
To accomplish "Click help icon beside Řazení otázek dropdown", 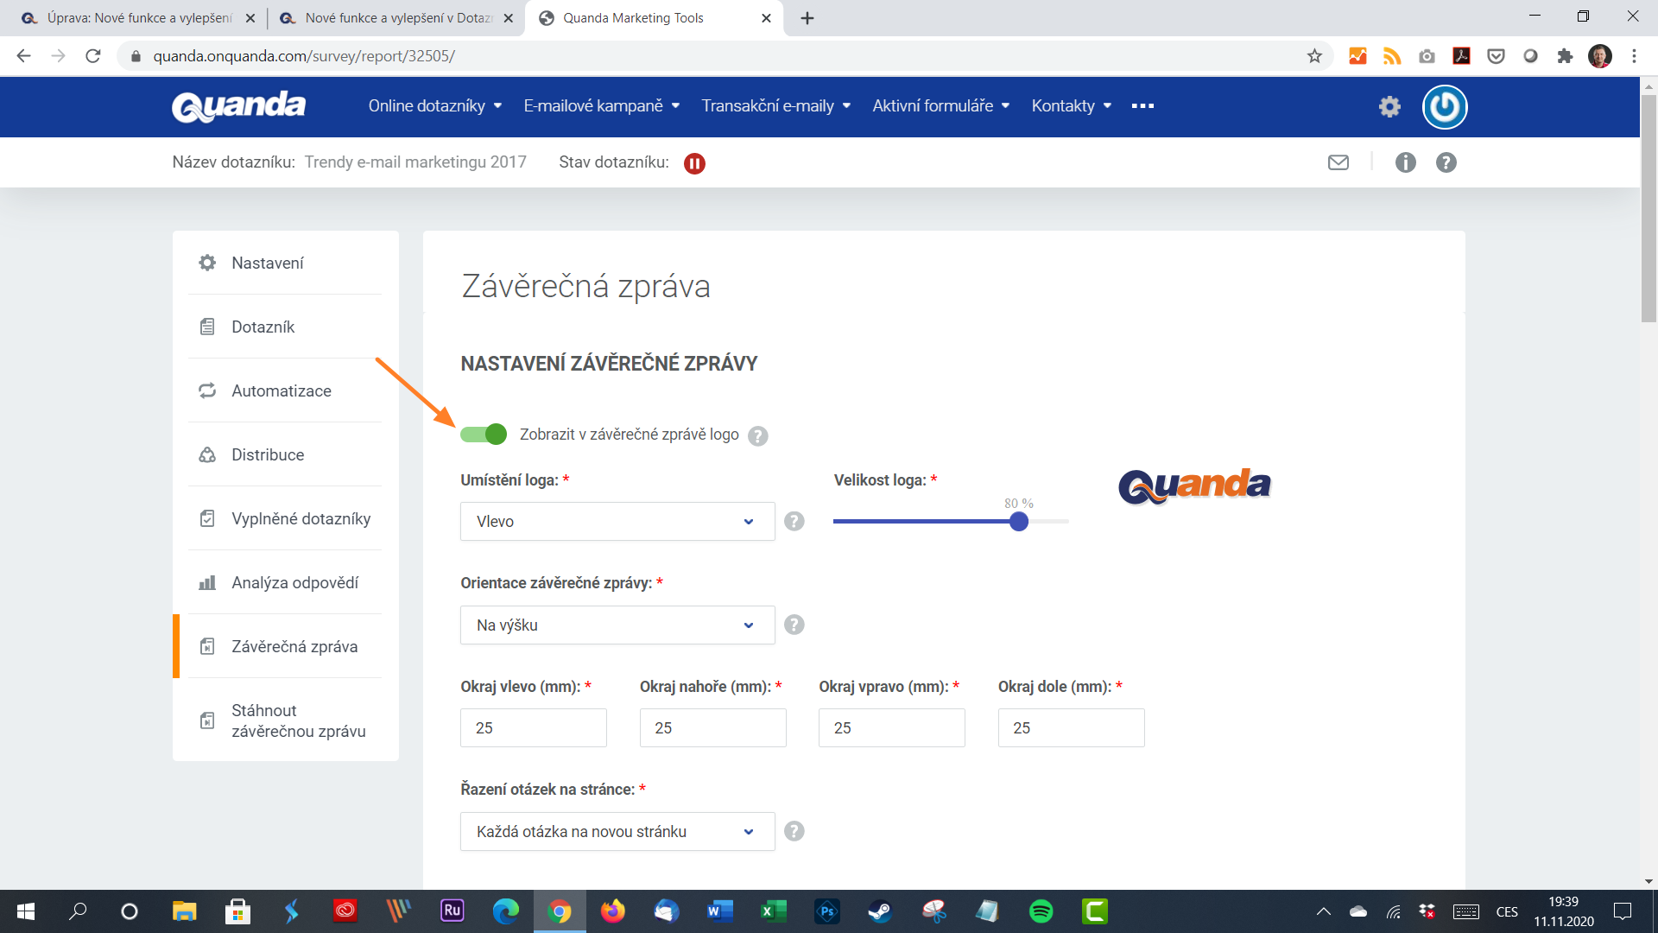I will pos(794,831).
